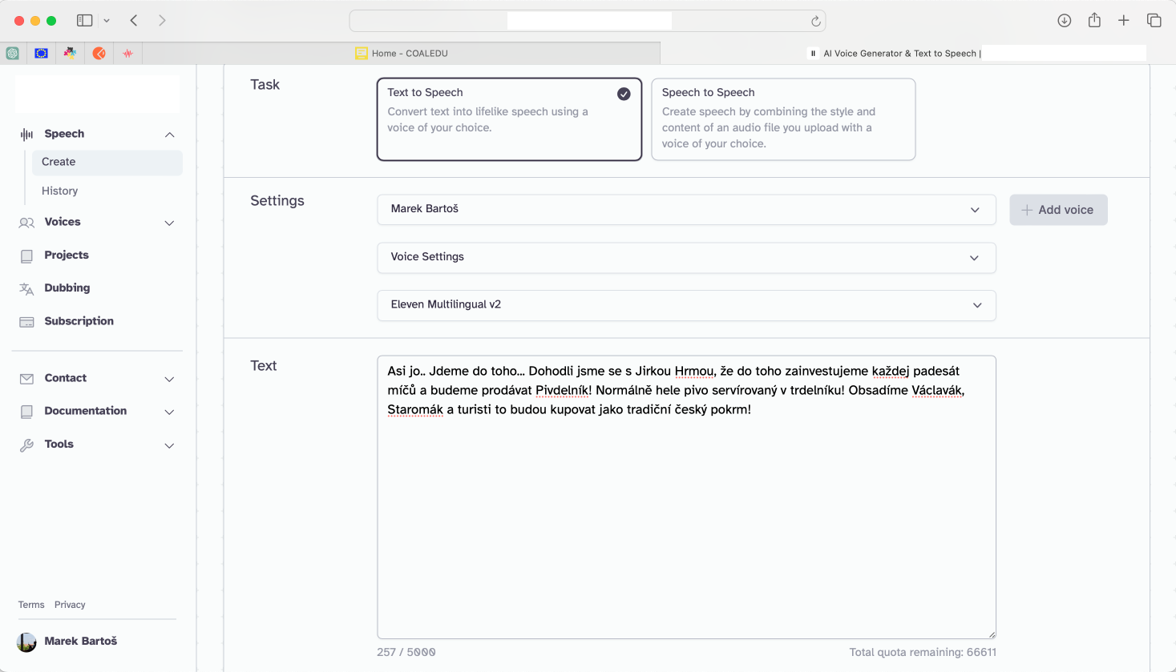
Task: Open Projects in sidebar
Action: [x=67, y=256]
